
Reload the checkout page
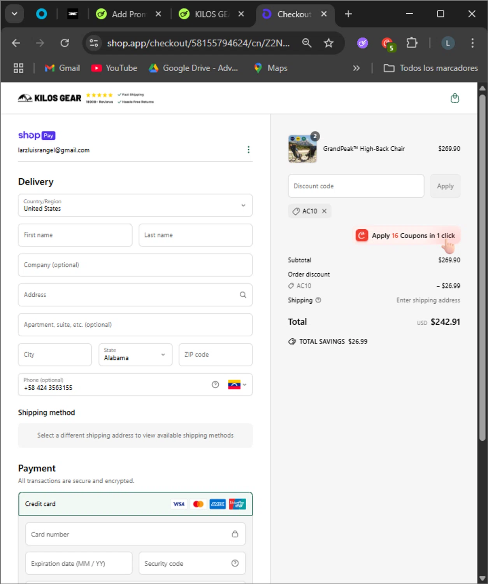(x=65, y=43)
